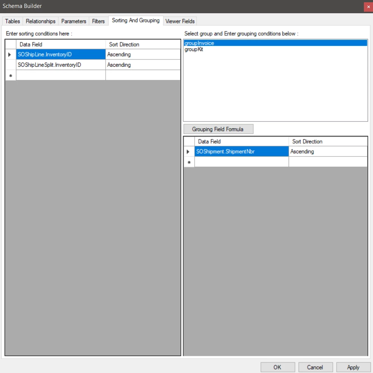Click the asterisk new-row marker in grouping grid
This screenshot has height=373, width=373.
tap(188, 162)
